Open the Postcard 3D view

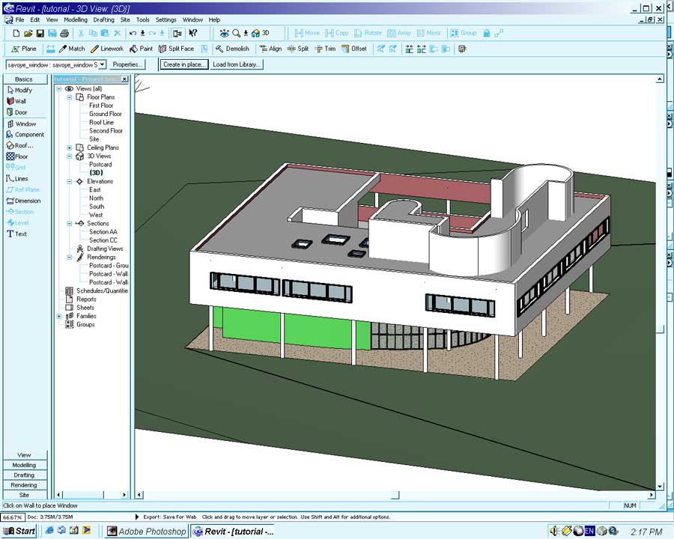(100, 165)
